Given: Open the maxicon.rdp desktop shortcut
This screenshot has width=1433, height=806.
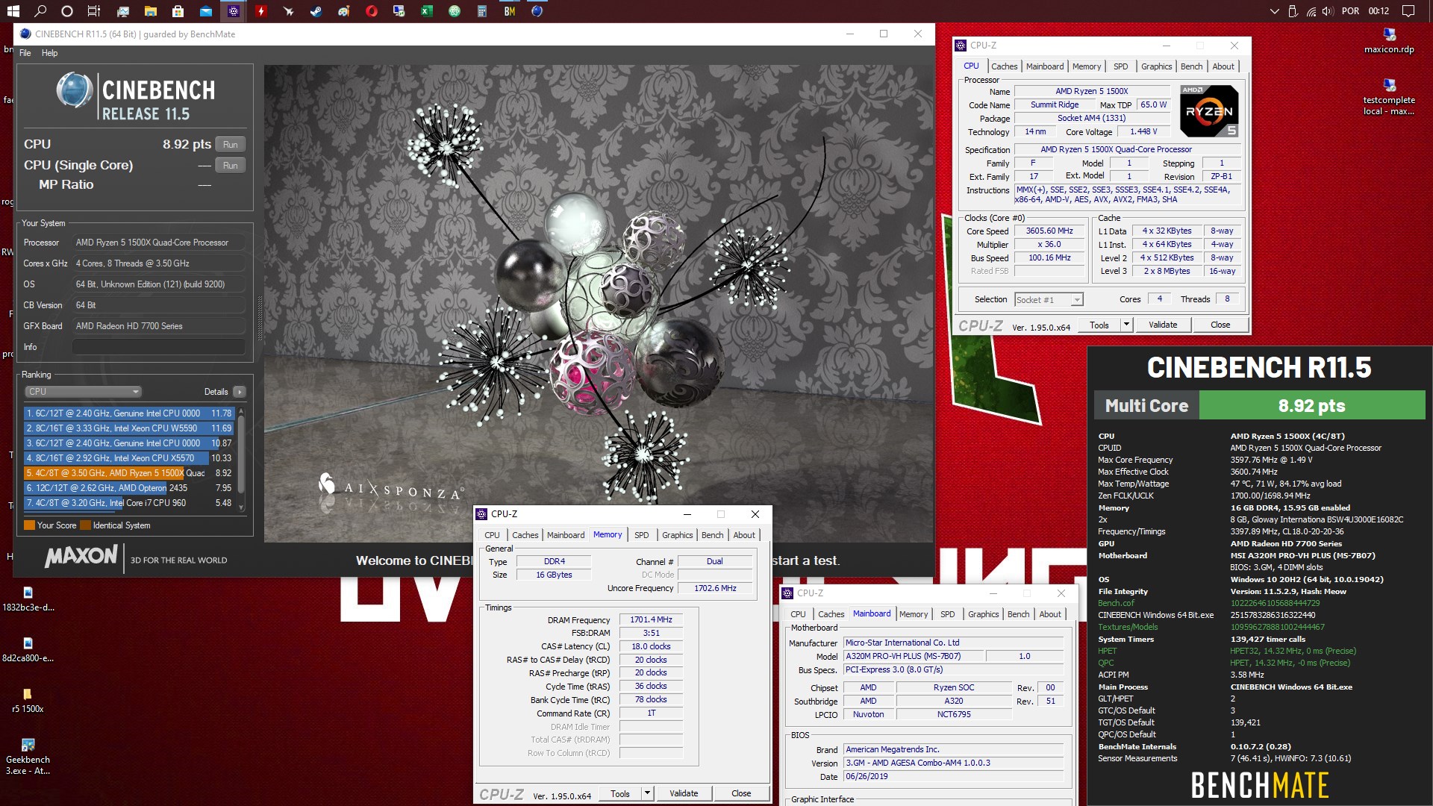Looking at the screenshot, I should [1389, 41].
